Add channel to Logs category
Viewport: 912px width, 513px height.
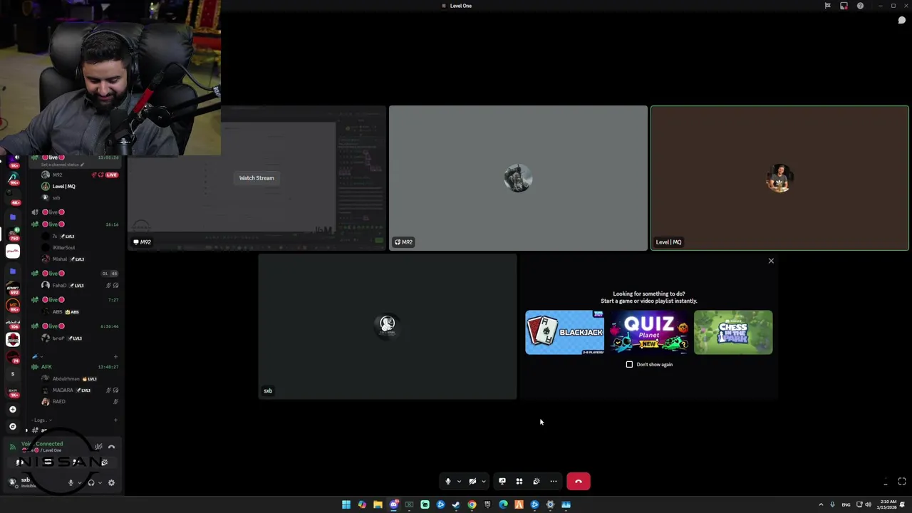(115, 420)
